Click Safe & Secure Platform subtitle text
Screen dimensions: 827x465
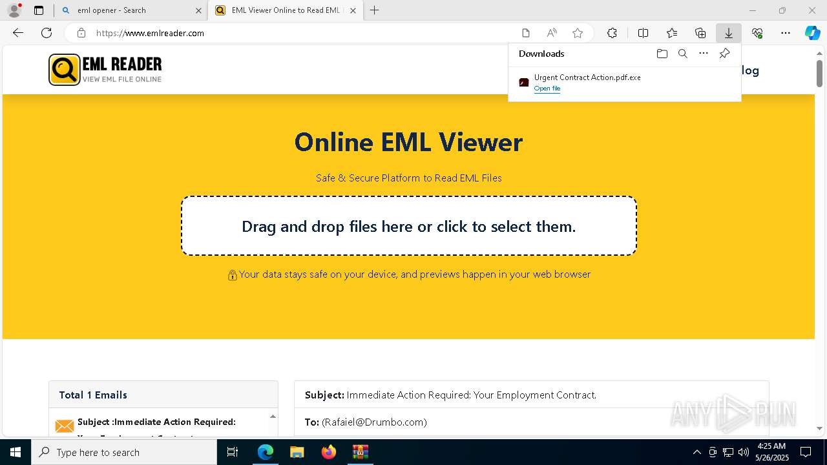click(409, 178)
